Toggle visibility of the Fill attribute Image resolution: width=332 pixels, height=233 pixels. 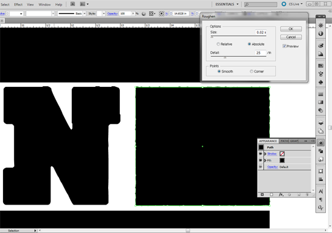pyautogui.click(x=261, y=160)
